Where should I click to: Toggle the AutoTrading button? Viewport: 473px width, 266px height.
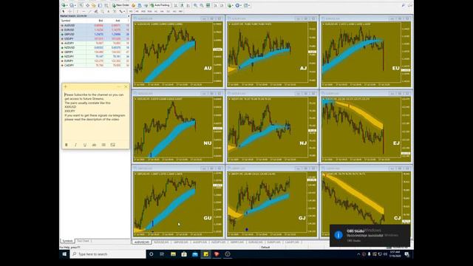(x=160, y=5)
